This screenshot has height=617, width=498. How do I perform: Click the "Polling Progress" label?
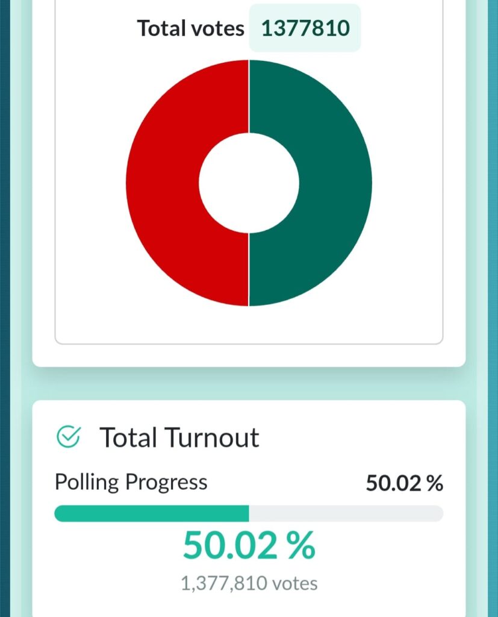[x=131, y=482]
